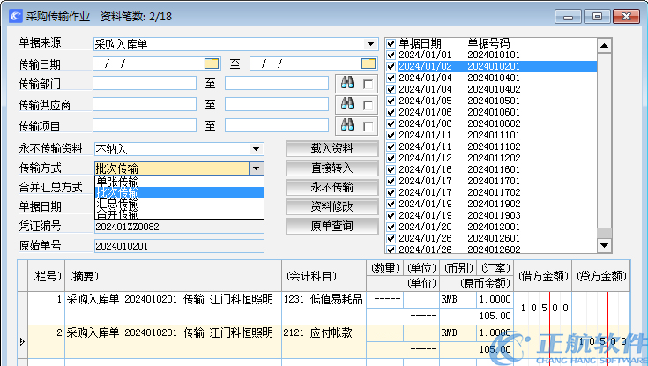Click binoculars lookup icon for 传输部门
Image resolution: width=648 pixels, height=366 pixels.
pos(347,83)
